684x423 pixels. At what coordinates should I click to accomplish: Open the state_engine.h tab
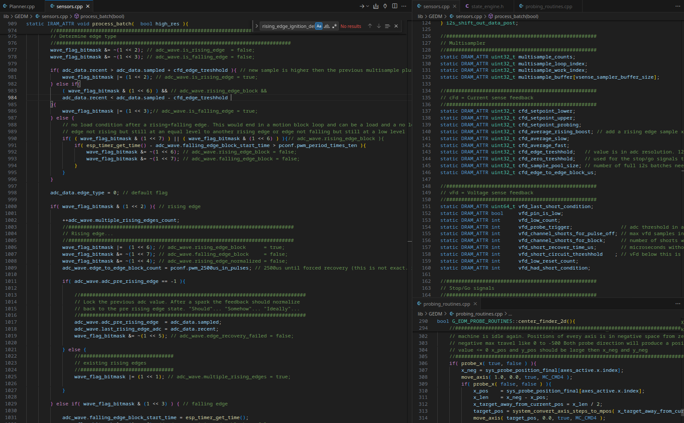(x=487, y=6)
